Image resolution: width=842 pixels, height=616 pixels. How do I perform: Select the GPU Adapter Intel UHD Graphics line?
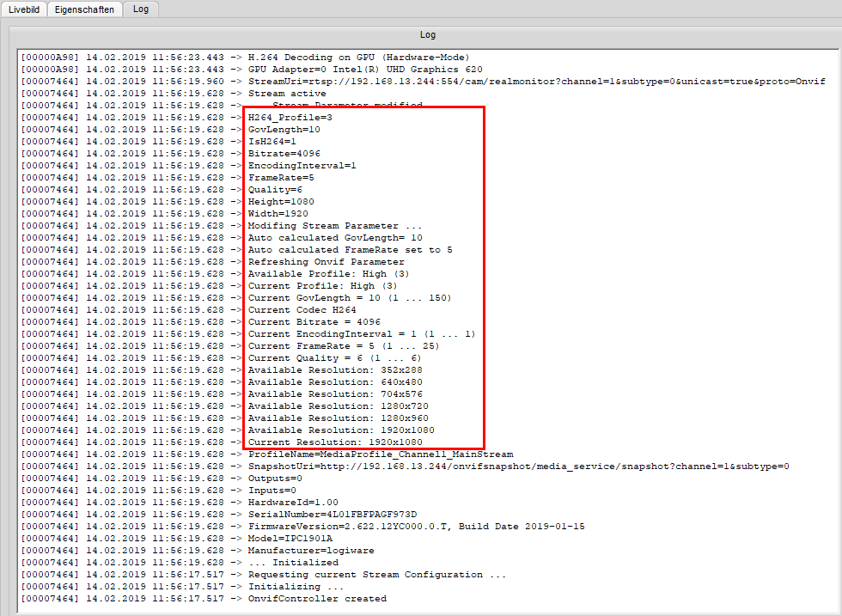click(x=365, y=70)
